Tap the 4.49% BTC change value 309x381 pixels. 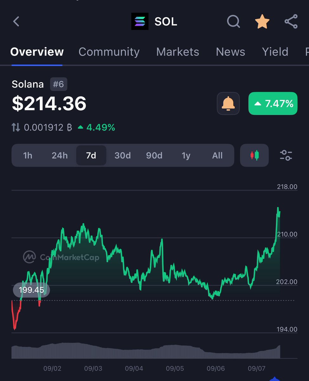coord(96,128)
